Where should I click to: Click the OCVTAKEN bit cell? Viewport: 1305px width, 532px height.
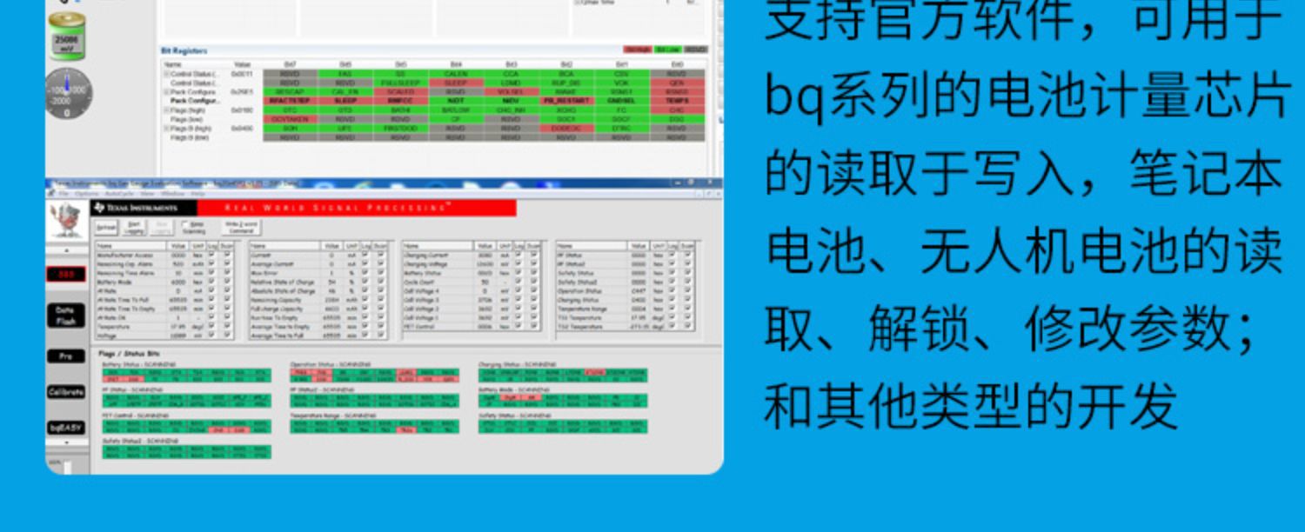point(291,119)
